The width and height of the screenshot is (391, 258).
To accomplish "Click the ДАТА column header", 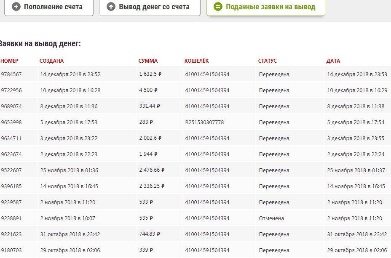I will (x=333, y=61).
